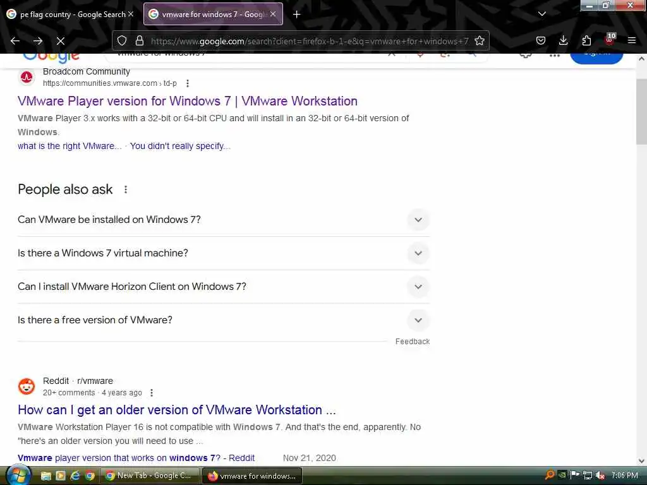Open Action Center flag tray icon
The image size is (647, 485).
coord(575,475)
